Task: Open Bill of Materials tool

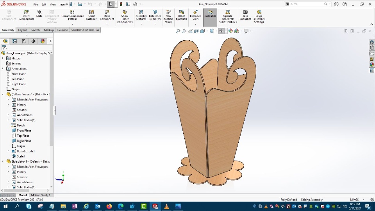Action: [181, 15]
